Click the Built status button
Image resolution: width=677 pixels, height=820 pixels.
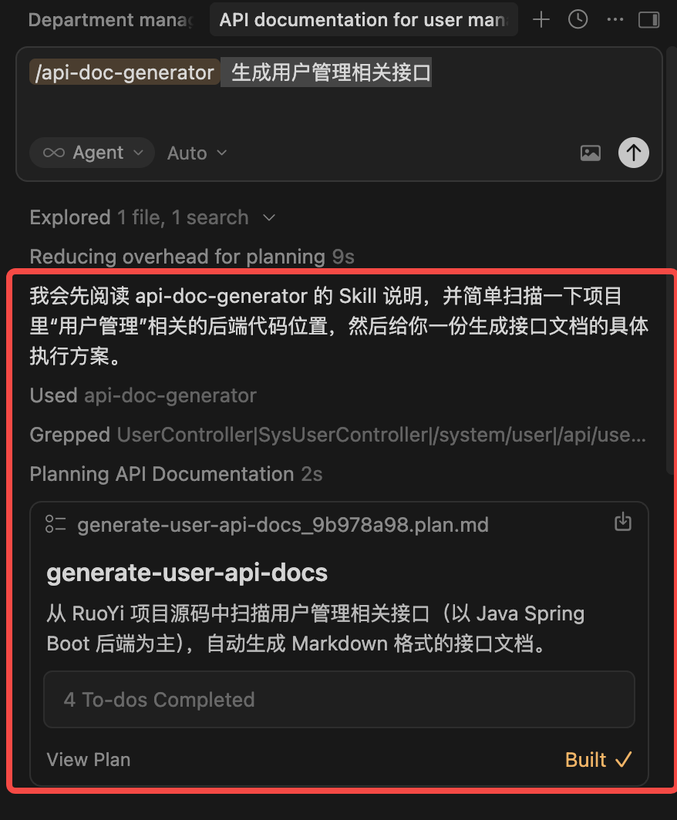598,759
